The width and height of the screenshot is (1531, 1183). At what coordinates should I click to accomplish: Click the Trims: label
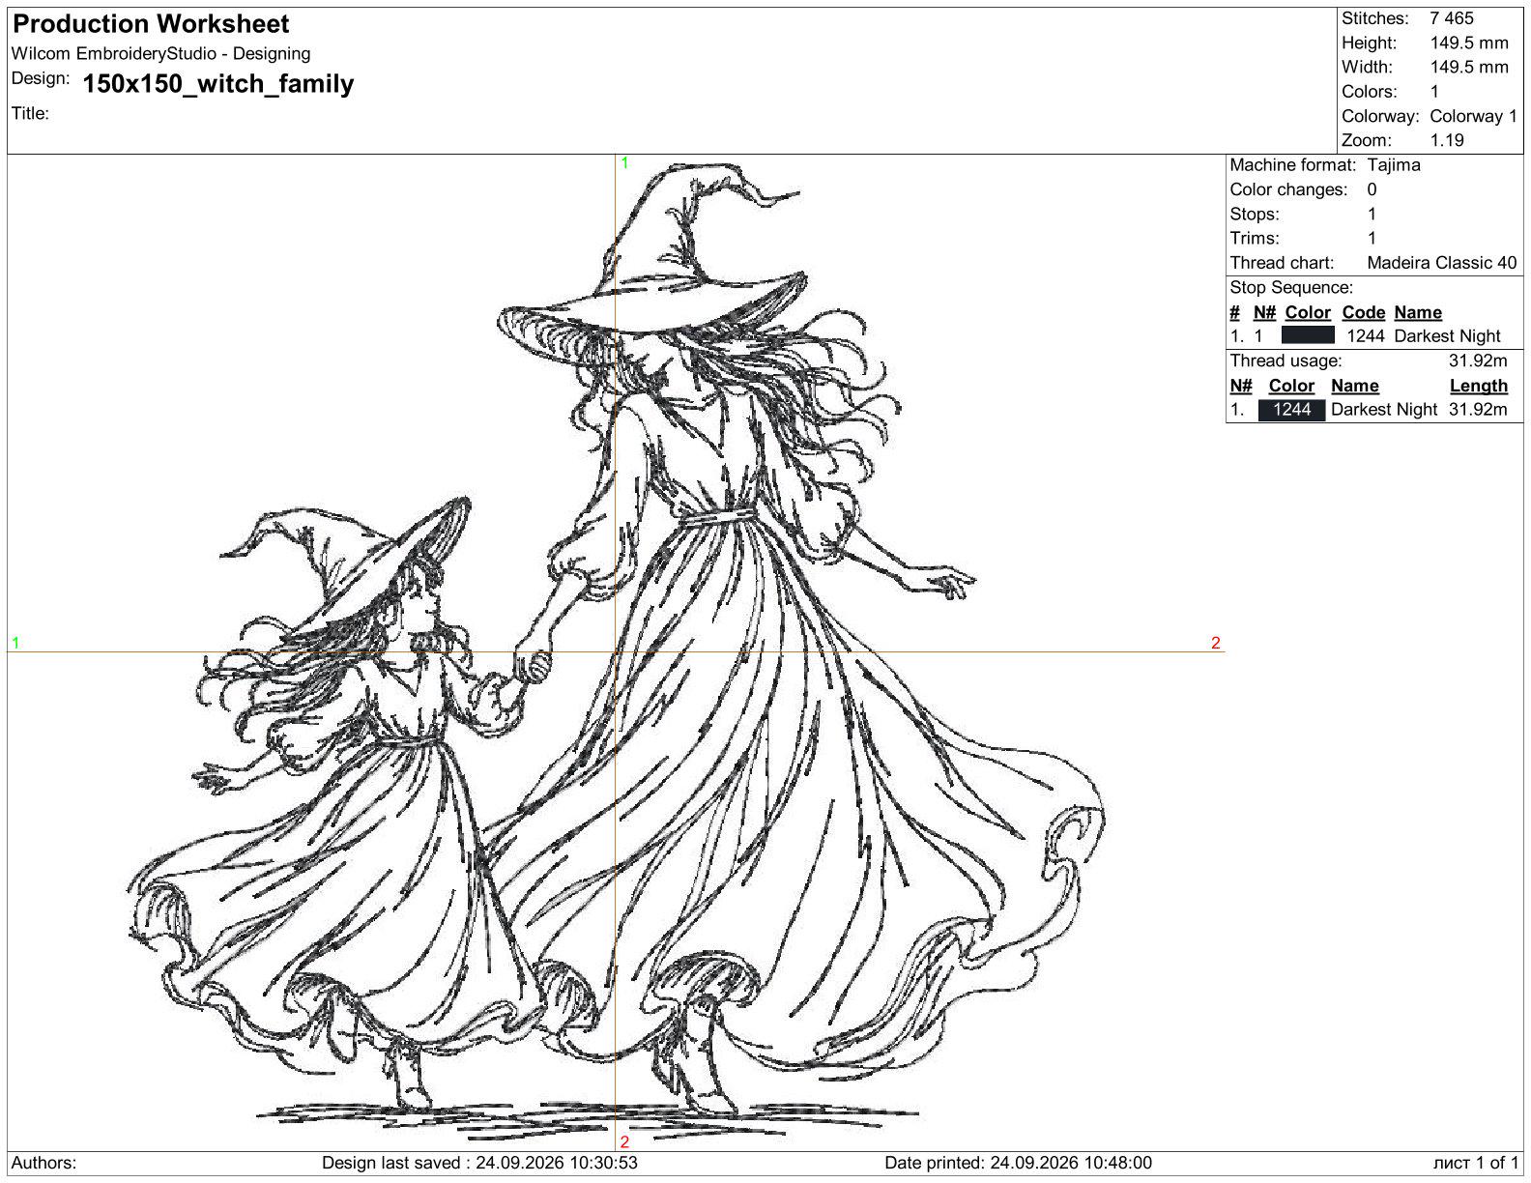point(1255,239)
